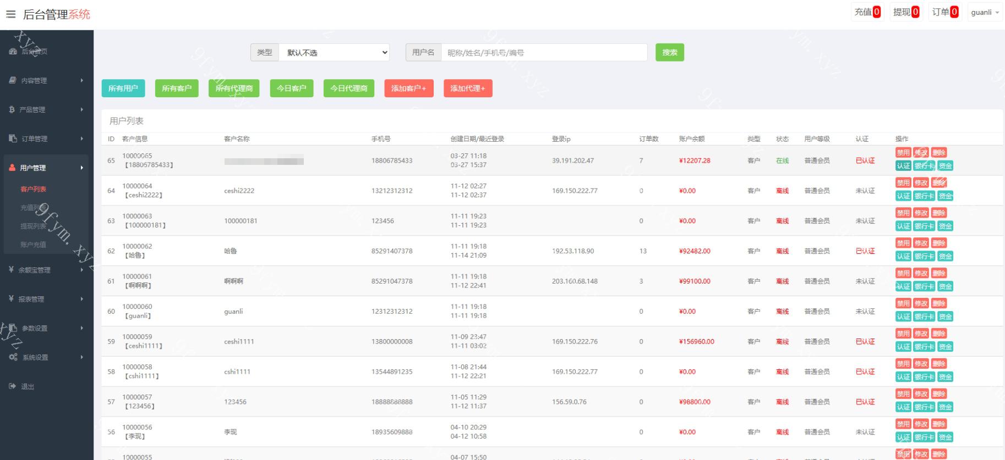
Task: Expand the 订单管理 menu arrow
Action: click(x=82, y=138)
